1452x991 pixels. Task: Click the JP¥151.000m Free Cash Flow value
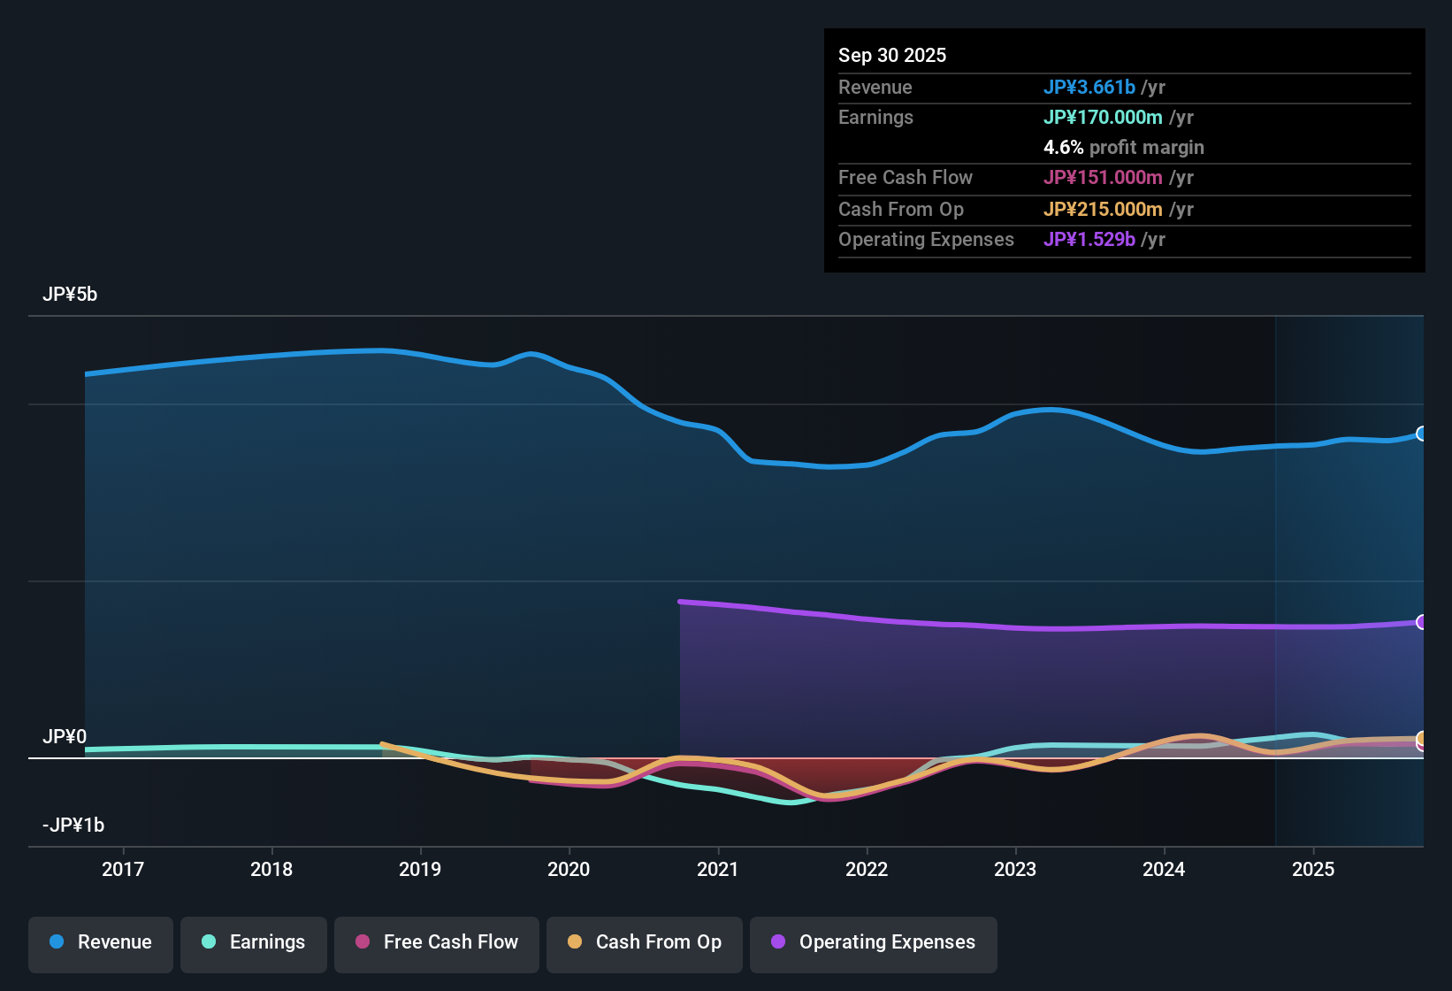tap(1104, 178)
